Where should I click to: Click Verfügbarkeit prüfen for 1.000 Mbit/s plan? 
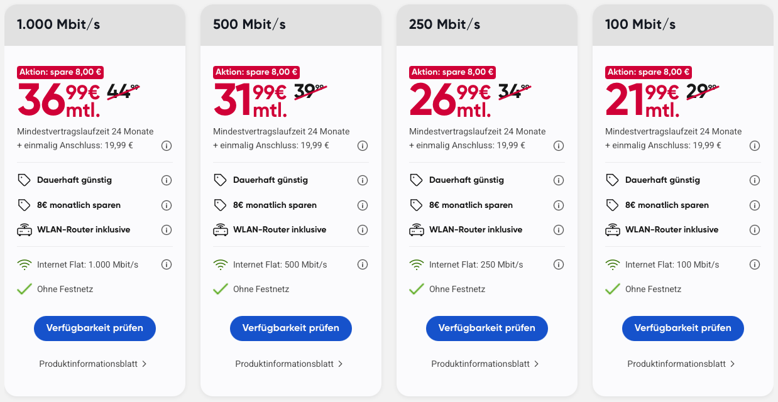pyautogui.click(x=95, y=329)
